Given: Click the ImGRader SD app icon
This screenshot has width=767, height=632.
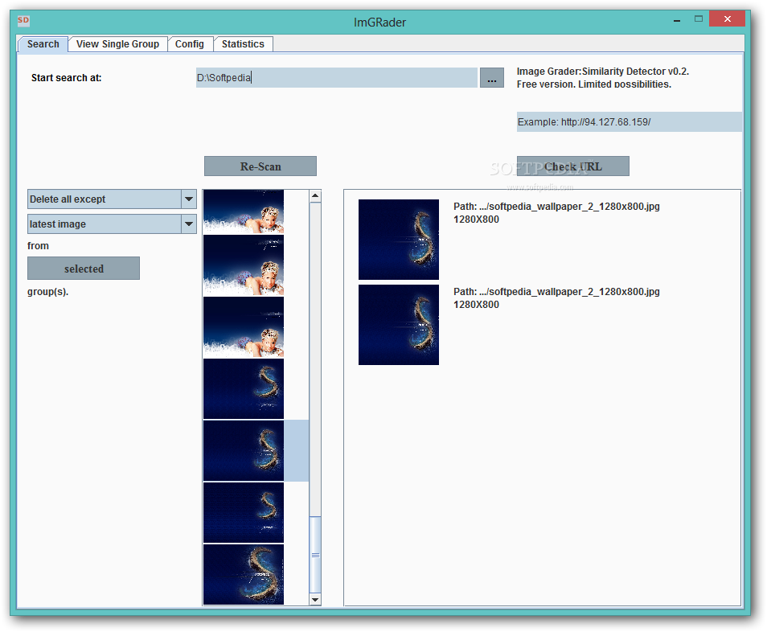Looking at the screenshot, I should 23,20.
